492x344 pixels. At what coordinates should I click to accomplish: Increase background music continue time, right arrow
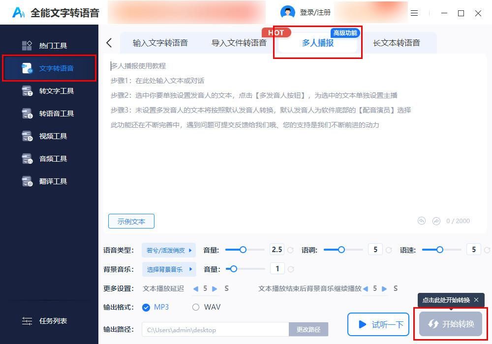point(384,289)
